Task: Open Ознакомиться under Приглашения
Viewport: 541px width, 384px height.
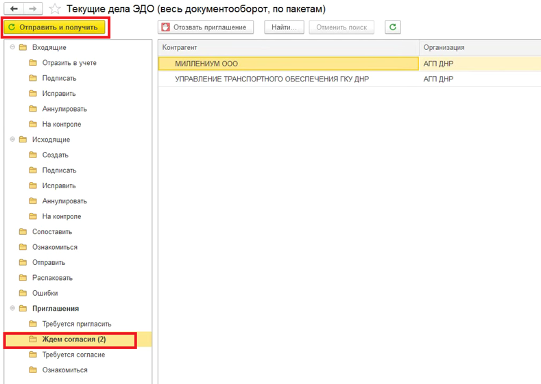Action: click(x=65, y=370)
